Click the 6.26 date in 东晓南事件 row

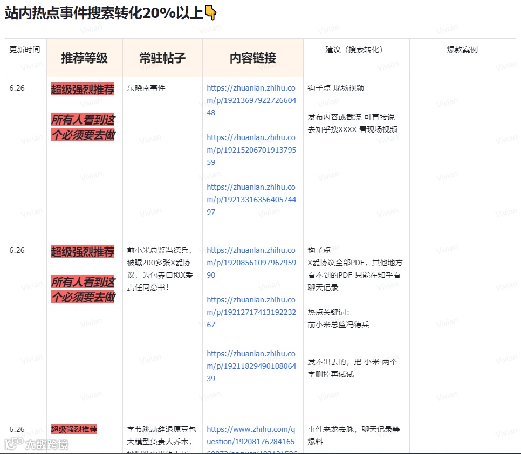17,88
